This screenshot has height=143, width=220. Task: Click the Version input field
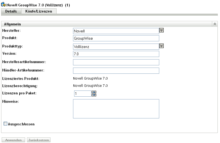(116, 54)
